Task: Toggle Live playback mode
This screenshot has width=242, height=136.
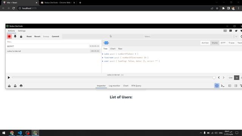Action: [x=230, y=77]
